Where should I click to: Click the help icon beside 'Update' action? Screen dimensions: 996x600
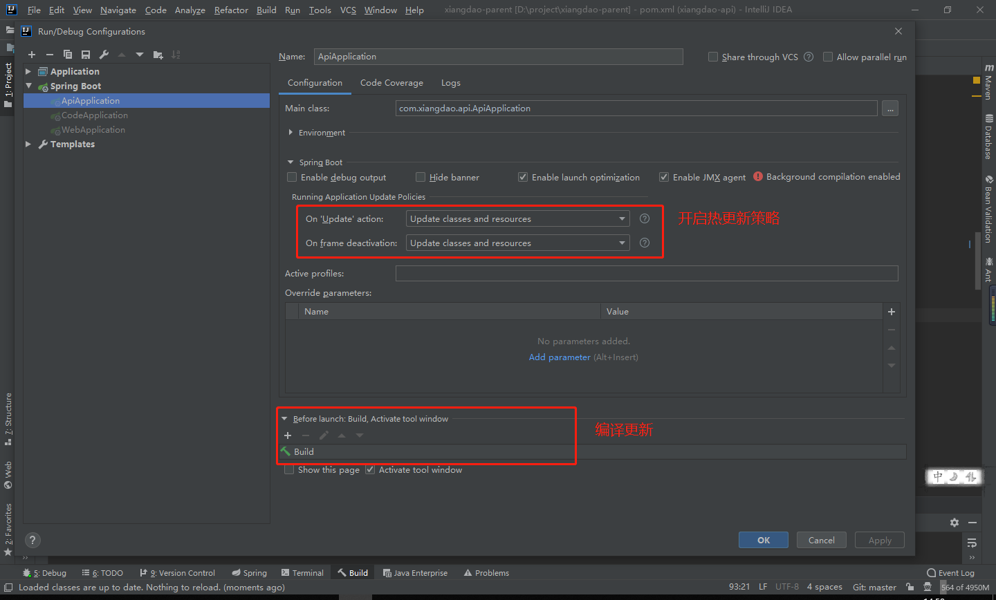click(x=645, y=219)
